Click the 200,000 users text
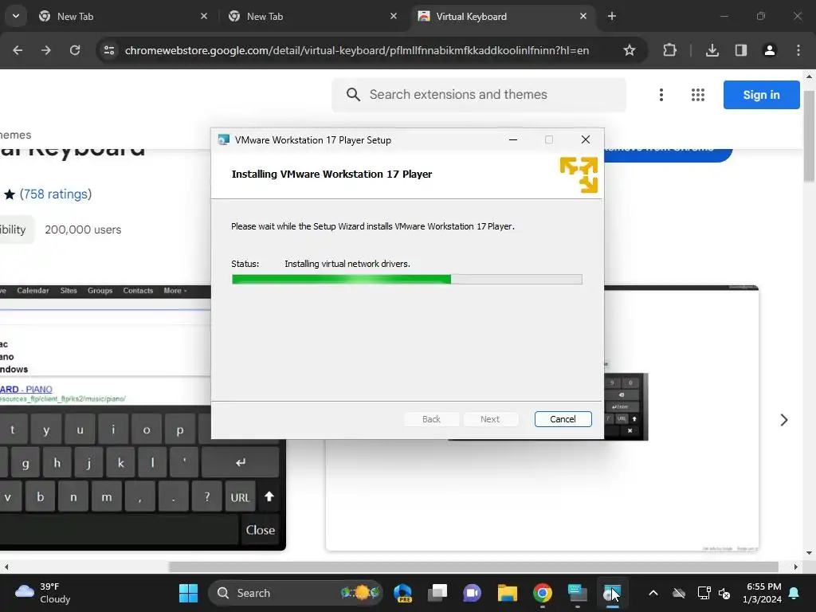 [83, 229]
